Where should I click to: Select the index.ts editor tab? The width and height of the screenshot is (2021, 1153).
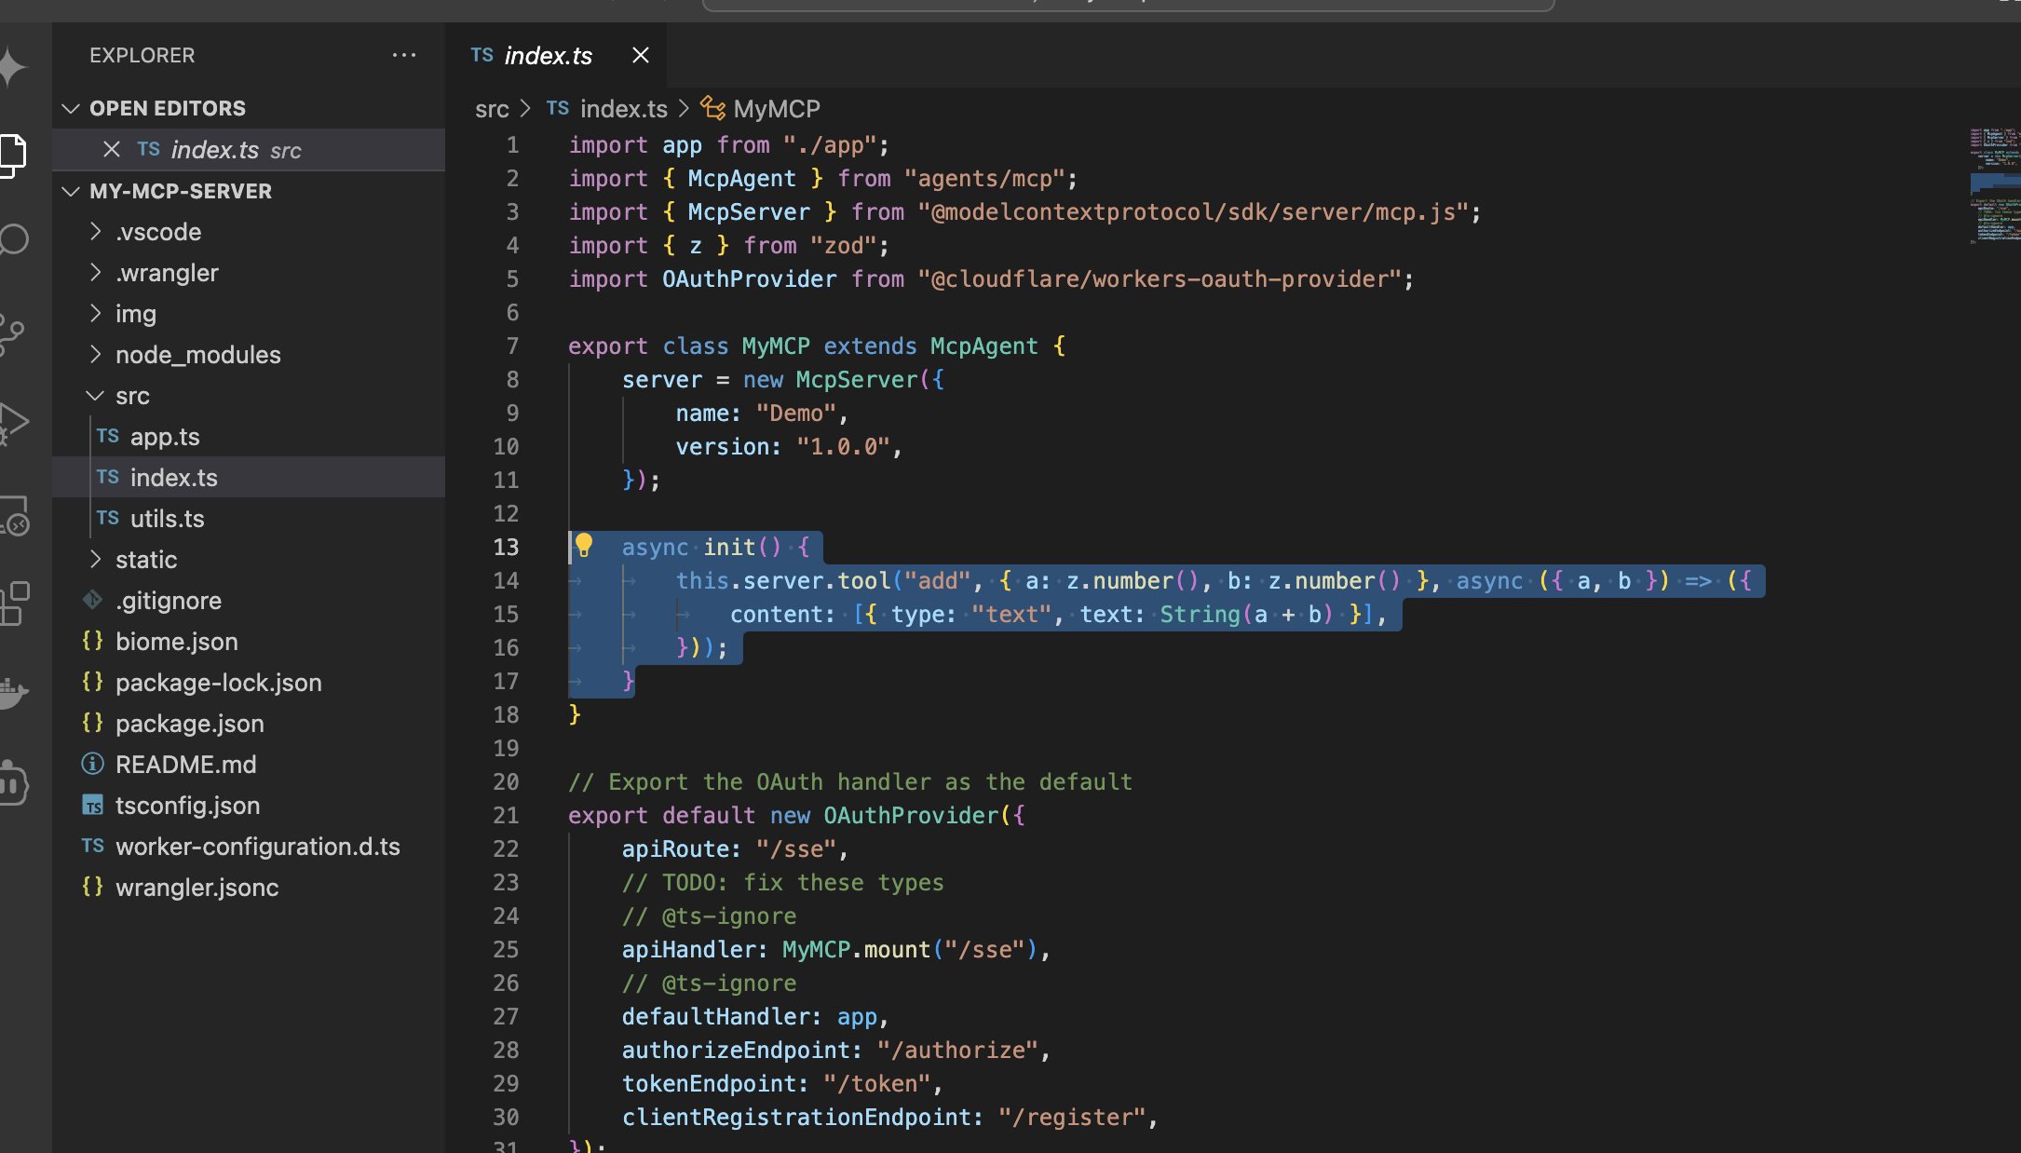click(x=548, y=56)
